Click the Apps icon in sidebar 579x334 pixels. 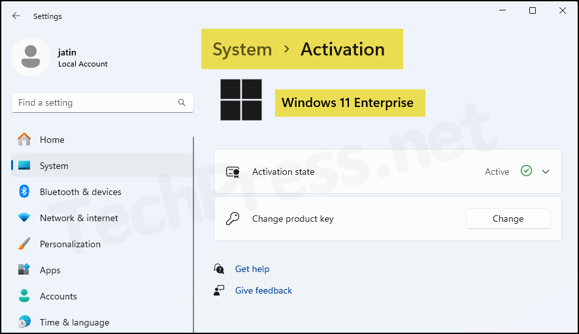pos(24,269)
